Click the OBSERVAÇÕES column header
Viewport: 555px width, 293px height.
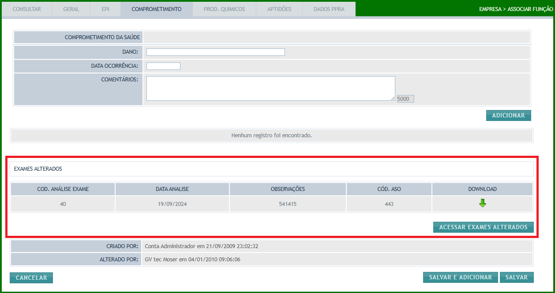[x=288, y=189]
